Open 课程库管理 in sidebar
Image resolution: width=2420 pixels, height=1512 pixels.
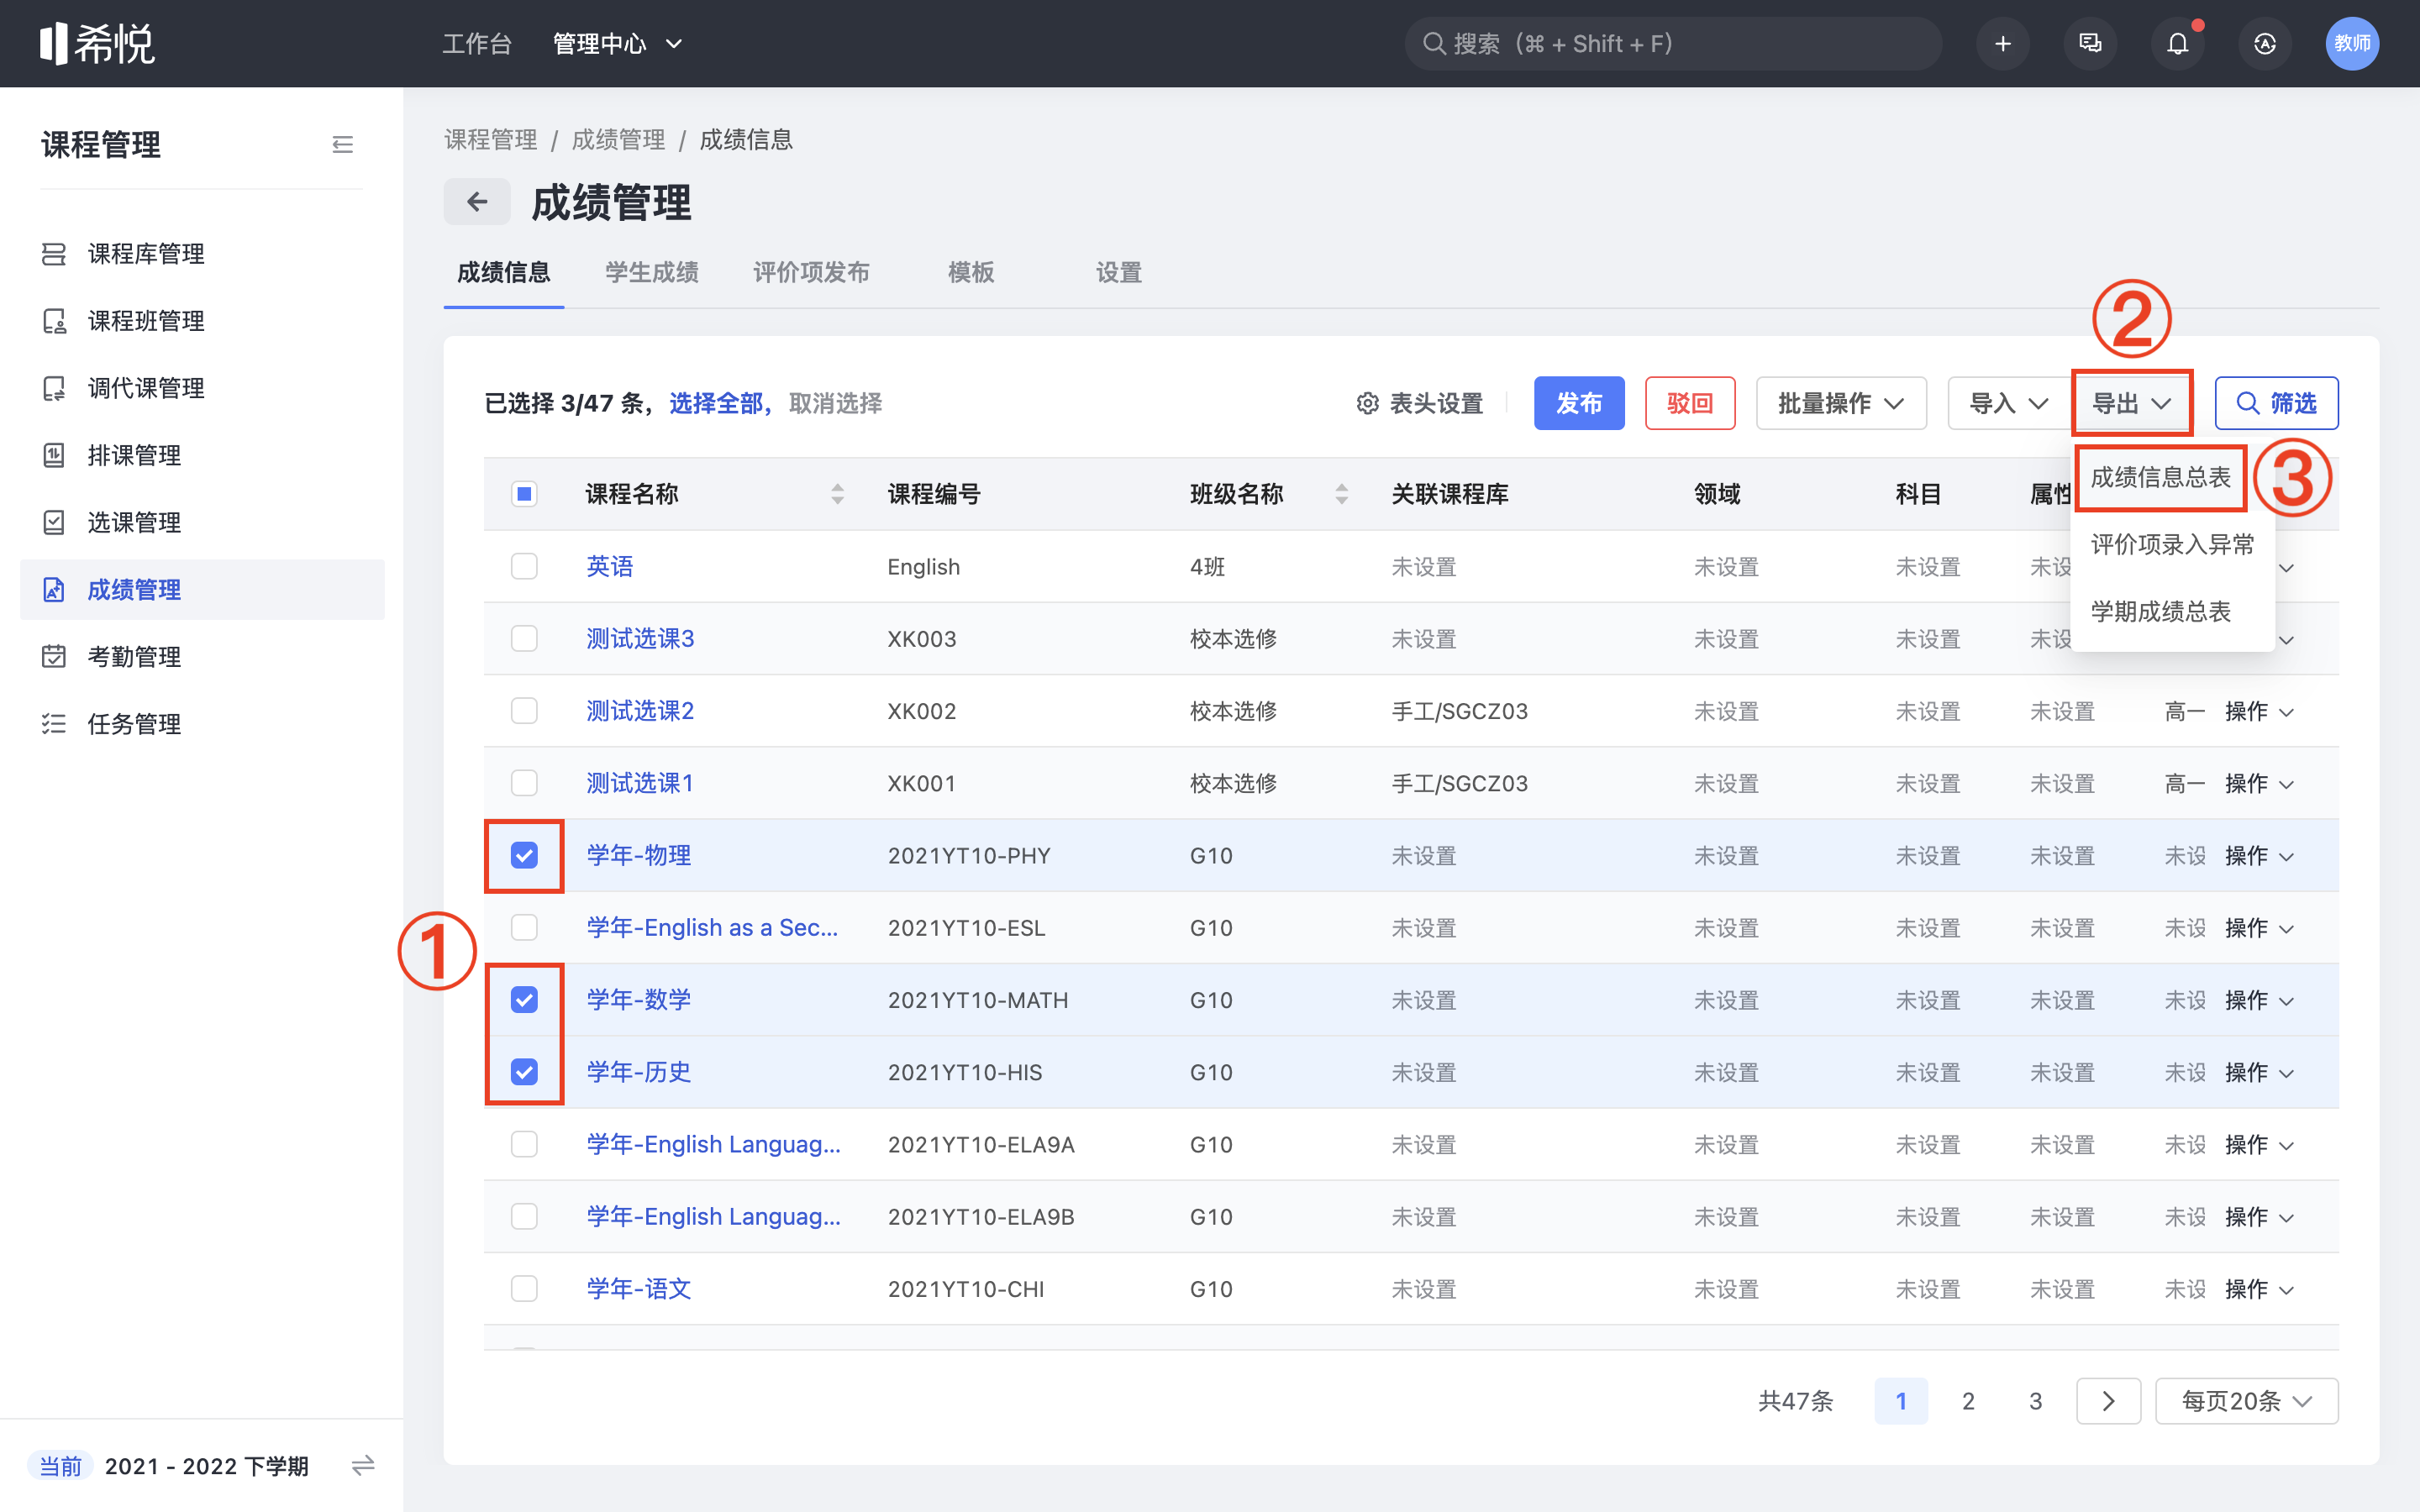pyautogui.click(x=202, y=254)
